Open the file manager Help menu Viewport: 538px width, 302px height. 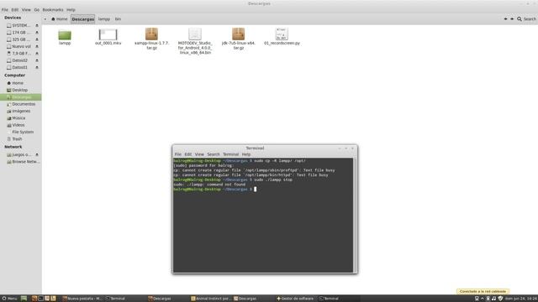coord(71,10)
